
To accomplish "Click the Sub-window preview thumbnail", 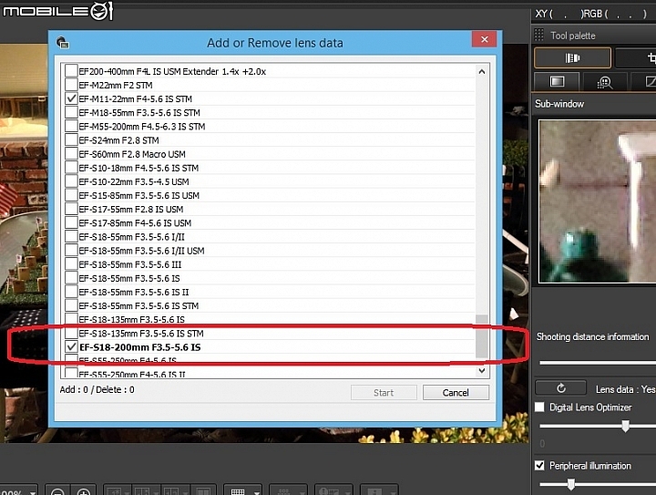I will click(x=598, y=201).
